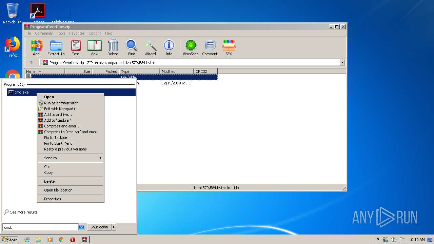
Task: Click the View toolbar icon
Action: 94,48
